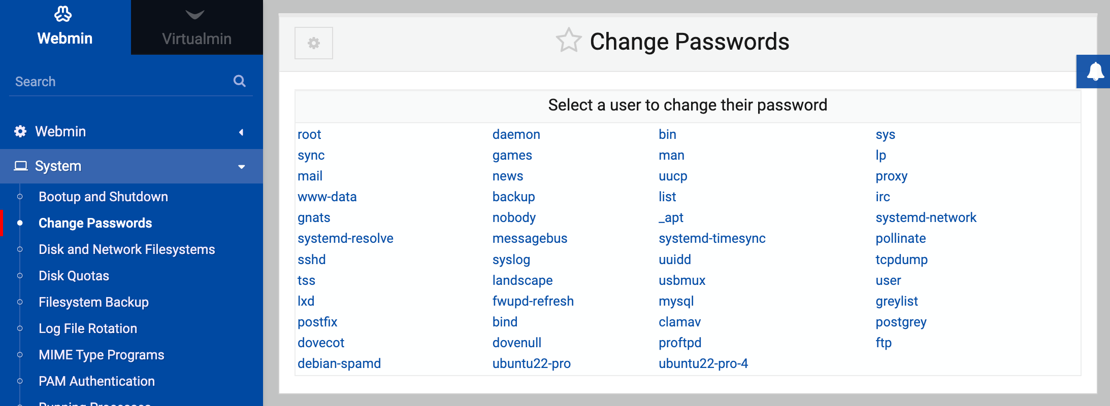Viewport: 1110px width, 406px height.
Task: Click the search magnifier icon
Action: click(x=240, y=81)
